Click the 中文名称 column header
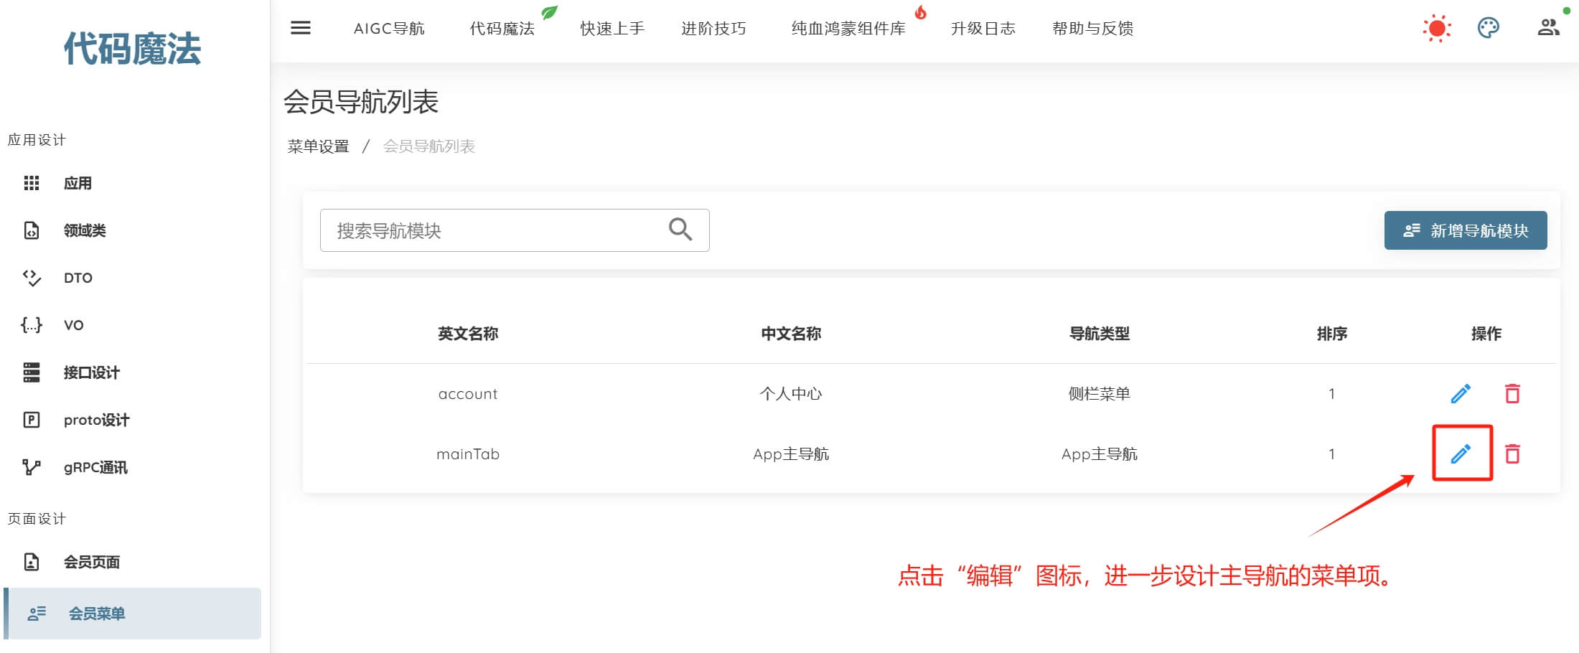 [791, 334]
